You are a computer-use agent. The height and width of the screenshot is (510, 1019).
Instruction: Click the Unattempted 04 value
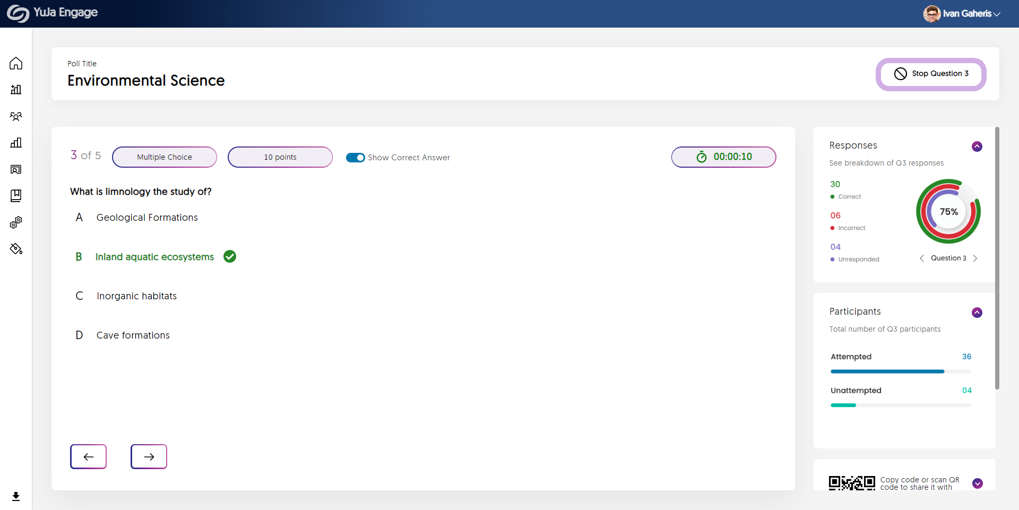click(966, 391)
